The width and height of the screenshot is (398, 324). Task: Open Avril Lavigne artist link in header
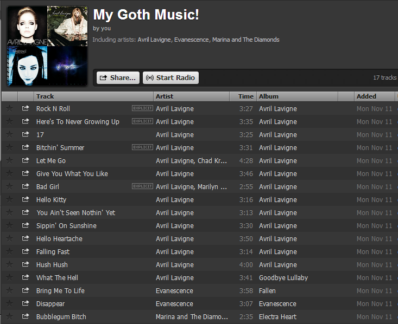pos(154,40)
